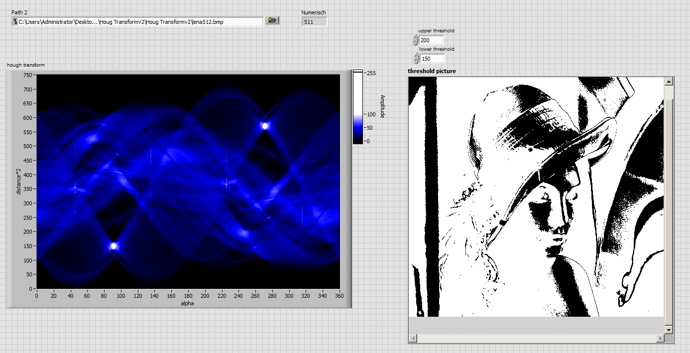Click the bright peak near alpha 90

coord(114,246)
